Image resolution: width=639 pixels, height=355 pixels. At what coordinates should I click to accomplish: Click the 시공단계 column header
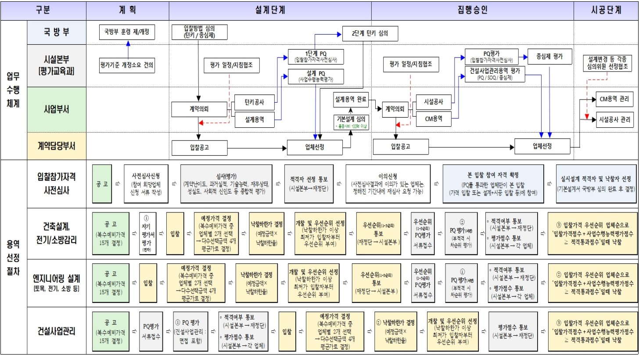(x=606, y=11)
